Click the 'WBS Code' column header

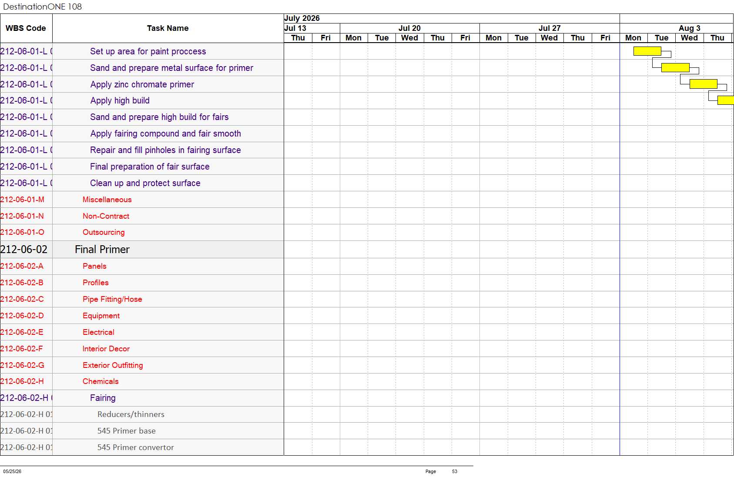26,28
